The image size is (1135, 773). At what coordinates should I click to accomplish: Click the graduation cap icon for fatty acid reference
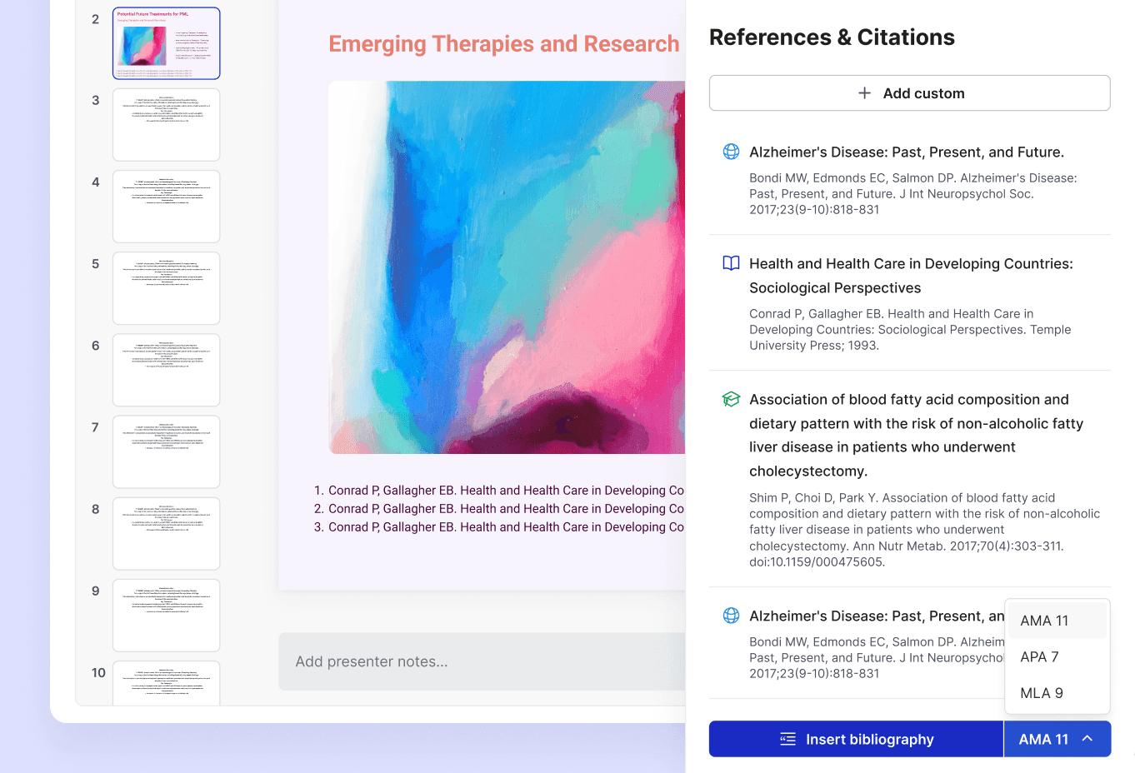coord(731,399)
